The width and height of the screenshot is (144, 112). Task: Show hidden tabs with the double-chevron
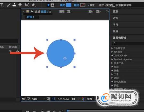pyautogui.click(x=107, y=11)
